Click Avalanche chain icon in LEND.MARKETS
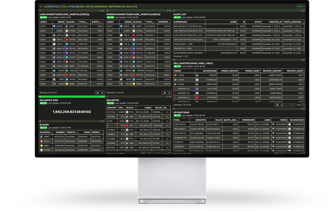This screenshot has width=328, height=211. (67, 62)
